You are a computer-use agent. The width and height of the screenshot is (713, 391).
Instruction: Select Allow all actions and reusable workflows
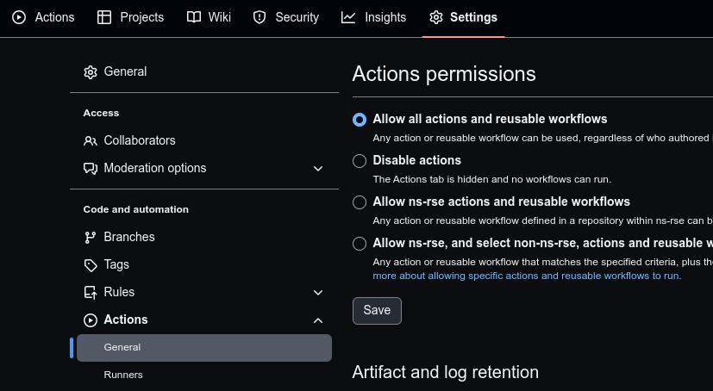pyautogui.click(x=360, y=120)
